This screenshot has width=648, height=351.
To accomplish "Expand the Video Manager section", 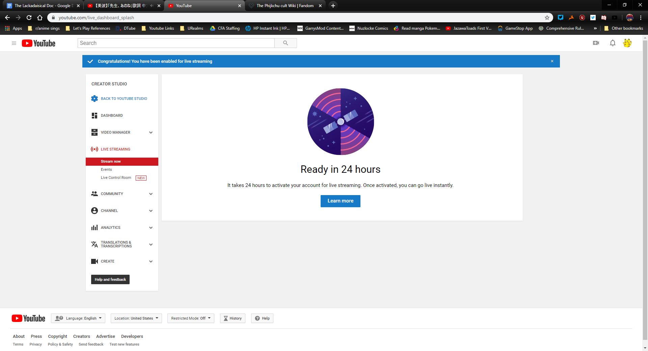I will coord(151,132).
